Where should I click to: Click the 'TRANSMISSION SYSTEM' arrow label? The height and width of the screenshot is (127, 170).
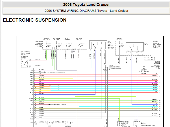click(x=58, y=105)
